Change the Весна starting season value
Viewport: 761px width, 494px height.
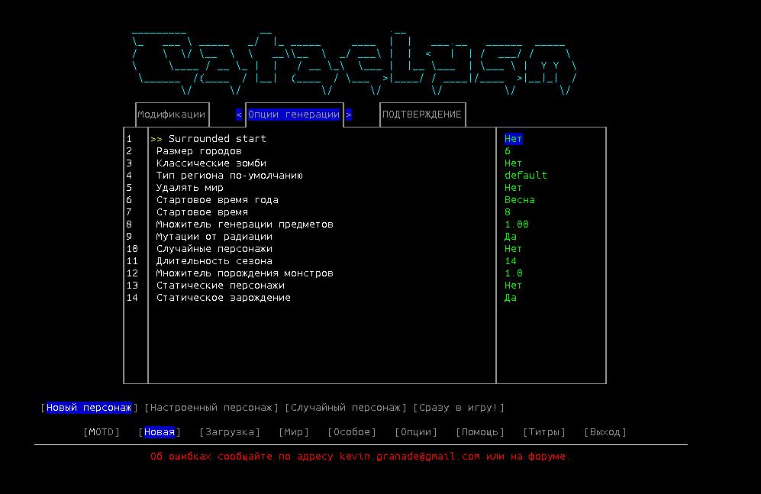(520, 199)
